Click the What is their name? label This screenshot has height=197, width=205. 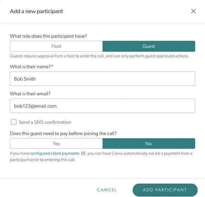pyautogui.click(x=32, y=67)
